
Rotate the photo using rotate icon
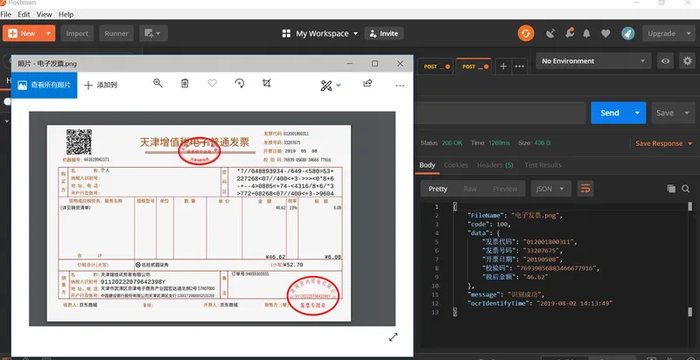pos(239,83)
